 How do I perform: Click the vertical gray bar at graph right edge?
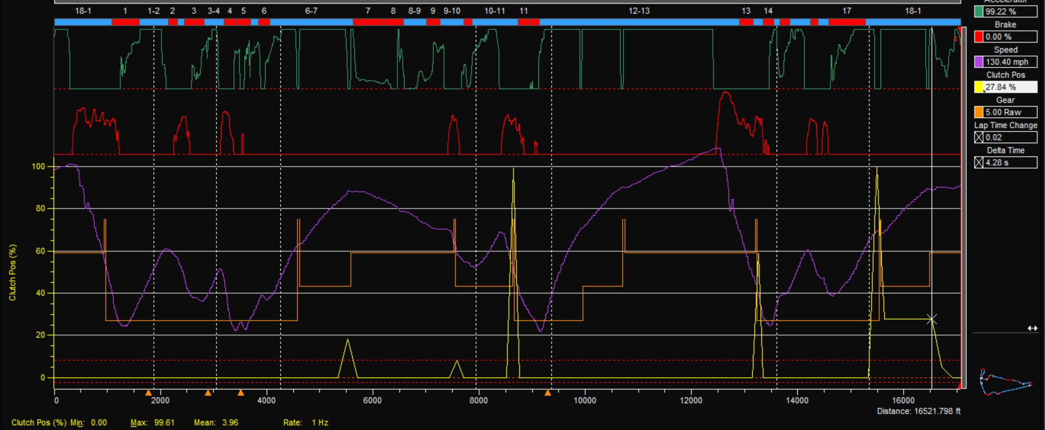click(964, 203)
